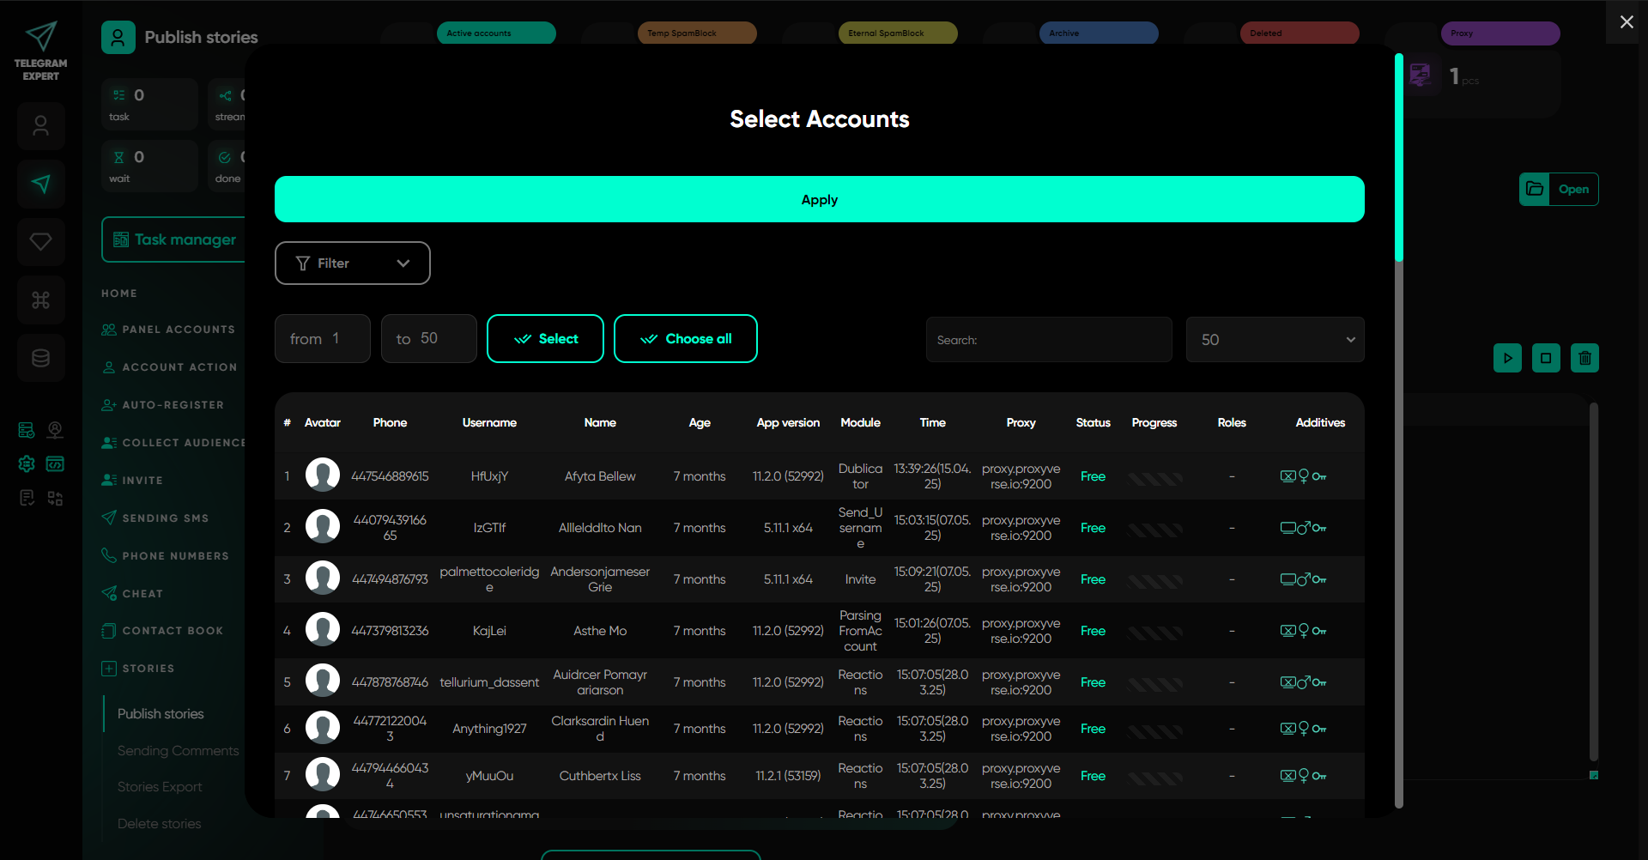Select account row with username KajLei

click(489, 631)
